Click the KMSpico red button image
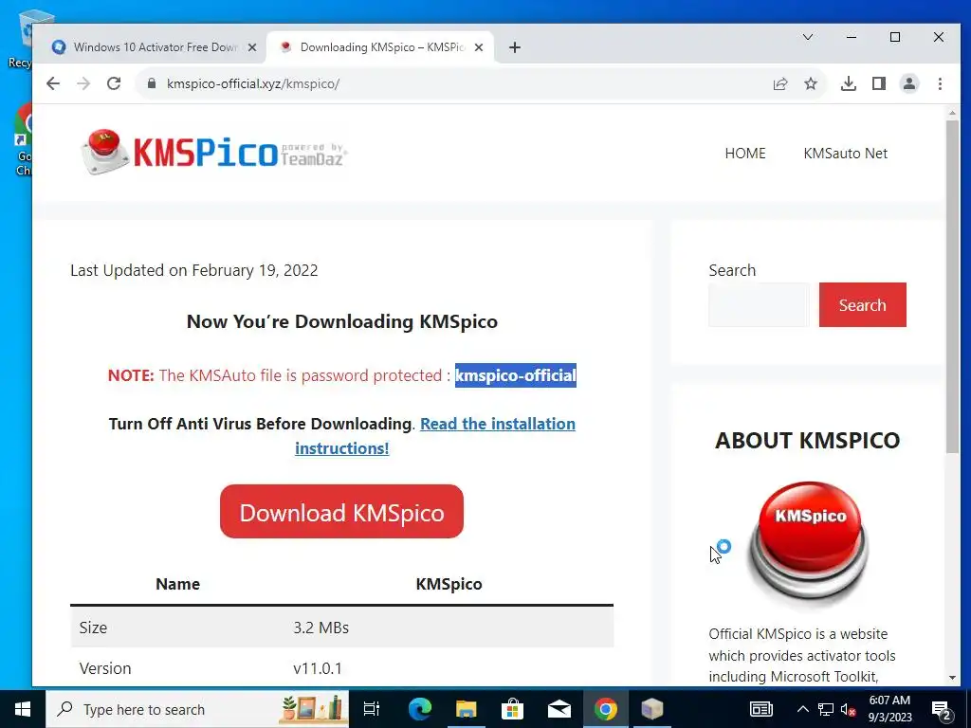971x728 pixels. (x=809, y=543)
